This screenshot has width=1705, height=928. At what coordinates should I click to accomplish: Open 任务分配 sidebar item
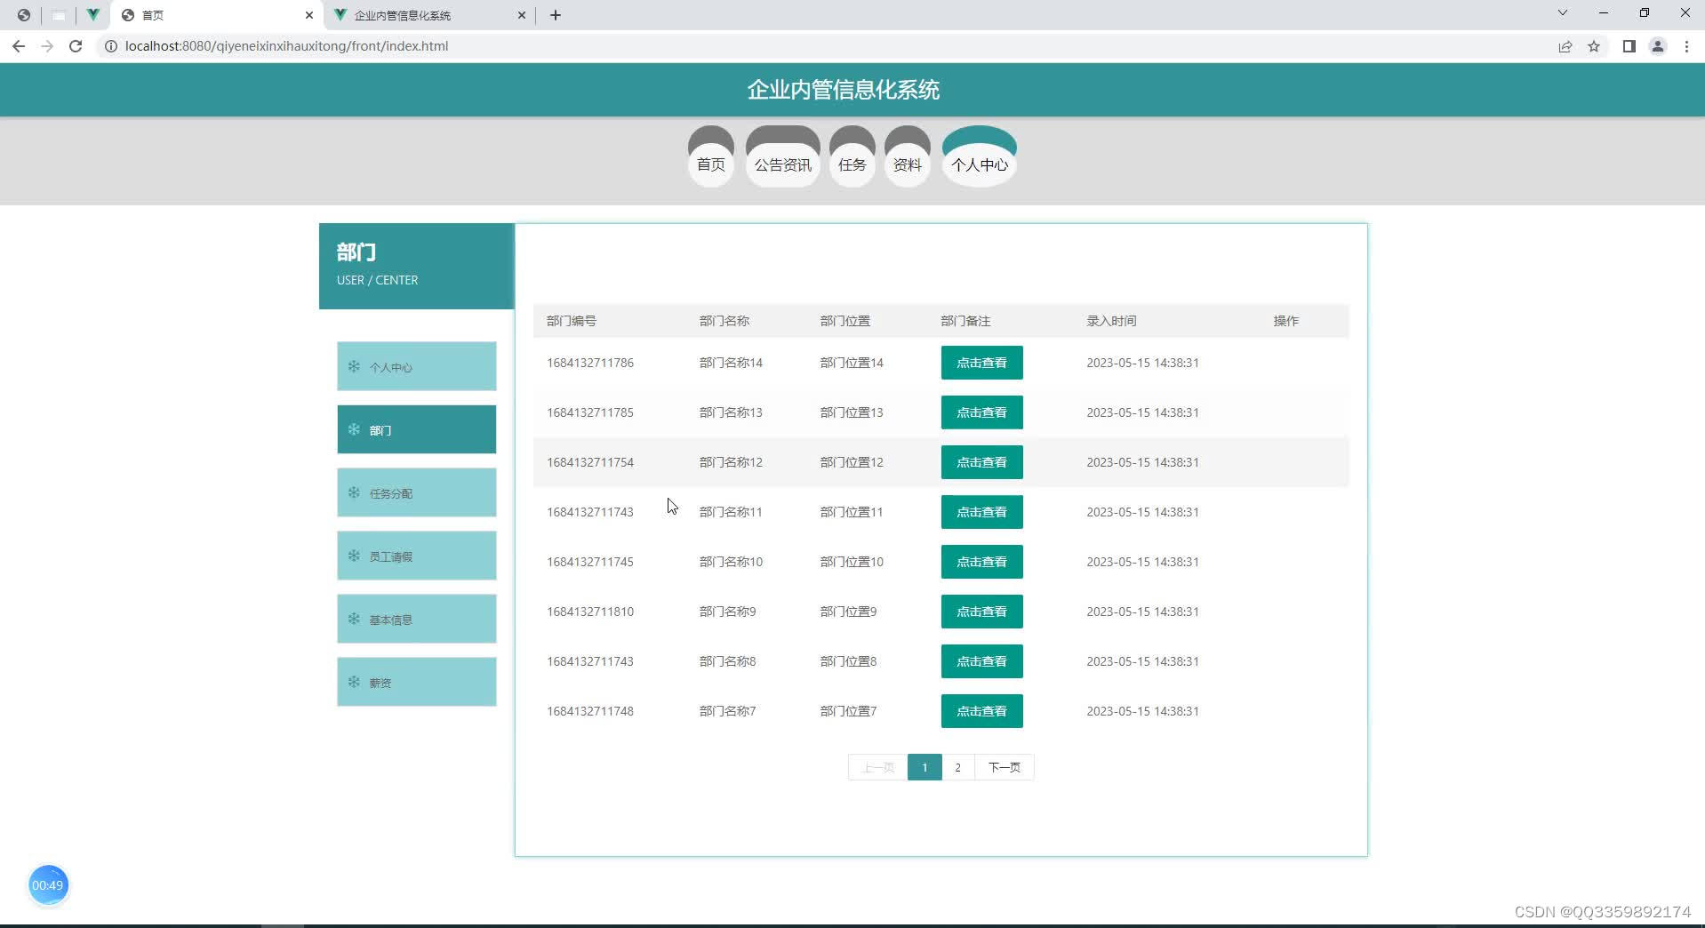coord(416,492)
